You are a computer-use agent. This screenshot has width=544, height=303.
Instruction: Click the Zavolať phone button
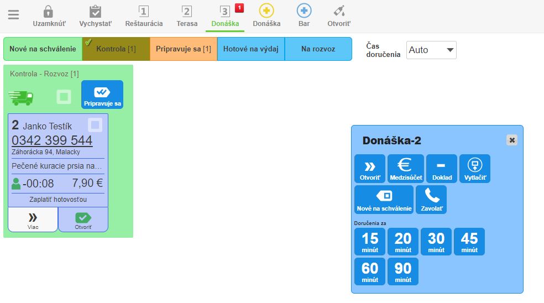point(431,200)
